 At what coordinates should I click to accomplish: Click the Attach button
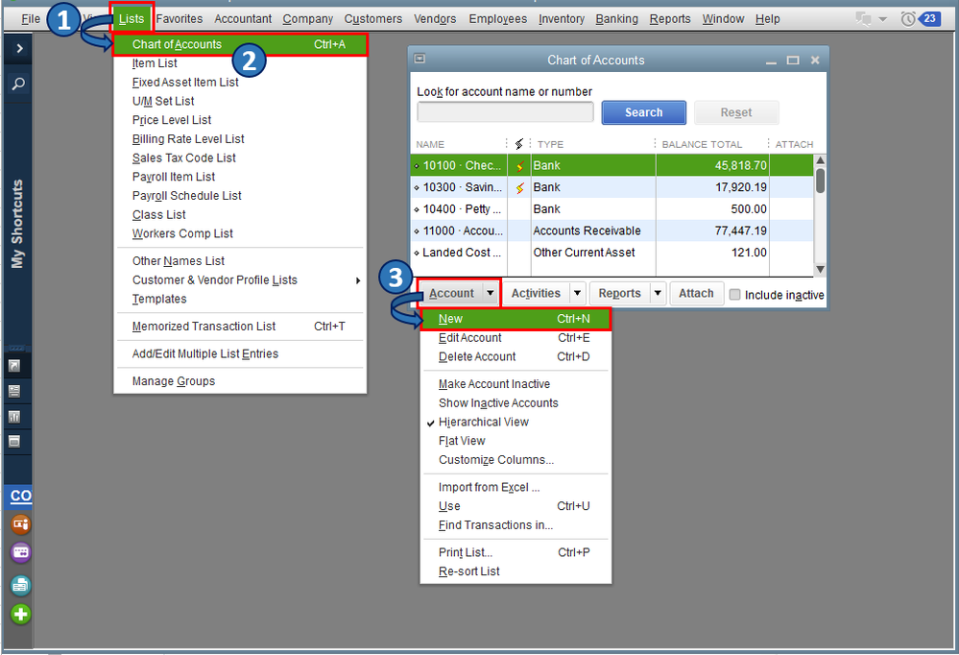pos(696,293)
